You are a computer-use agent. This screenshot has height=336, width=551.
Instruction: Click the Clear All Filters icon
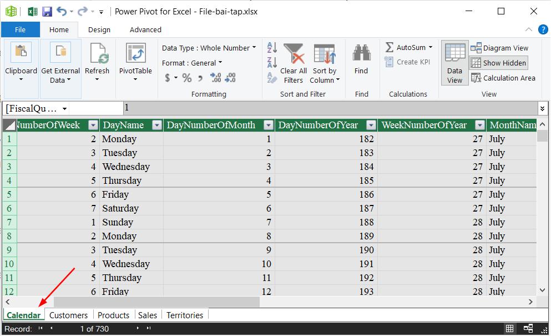click(x=294, y=54)
